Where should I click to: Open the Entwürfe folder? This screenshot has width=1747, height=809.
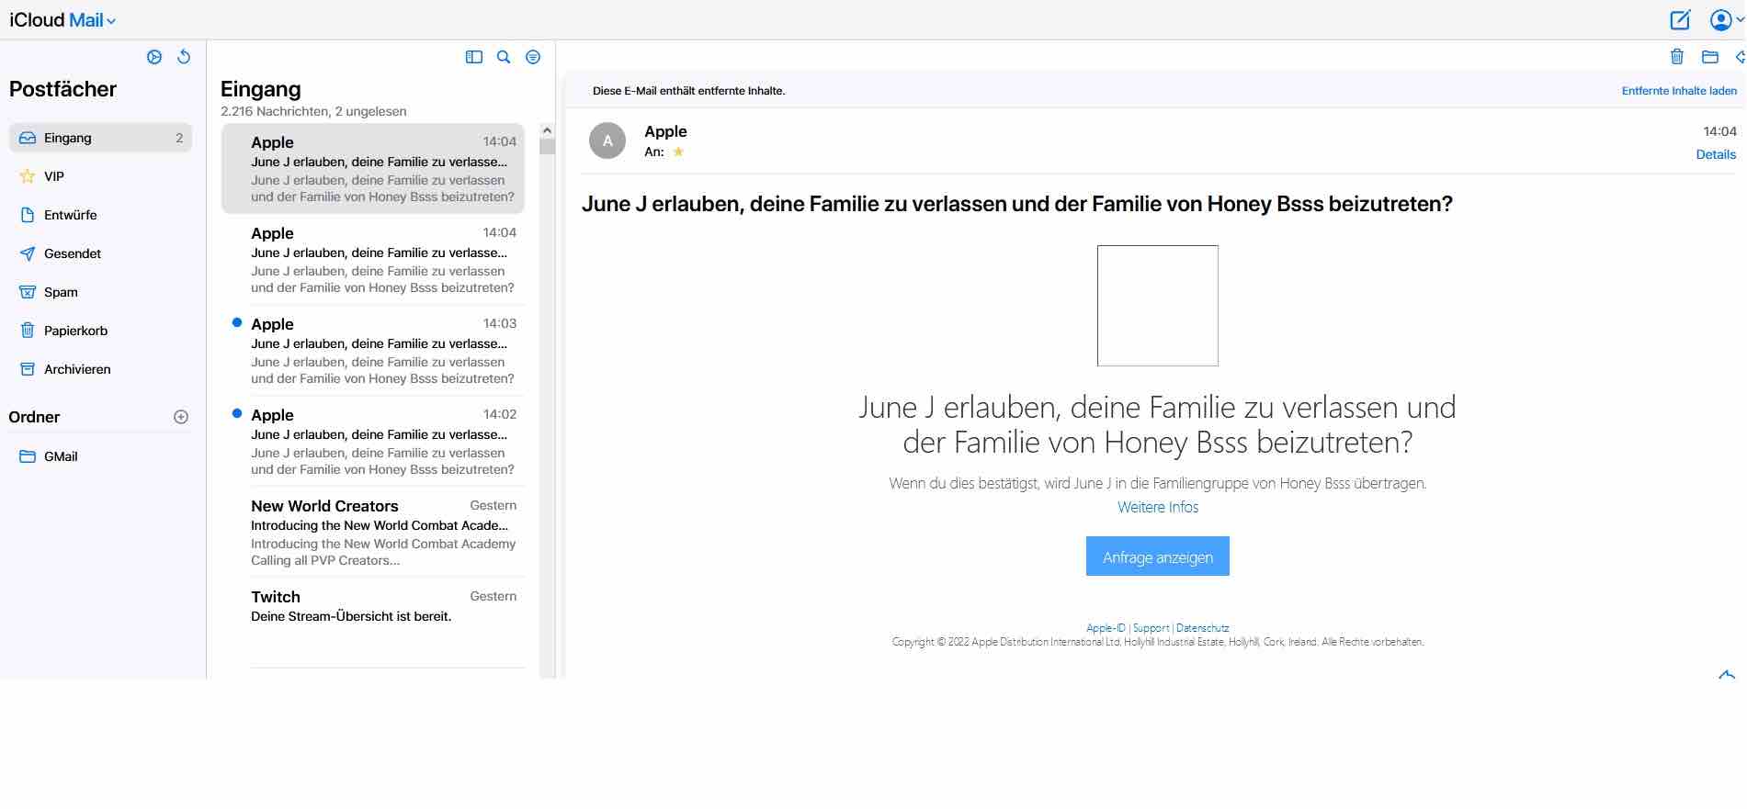click(100, 215)
